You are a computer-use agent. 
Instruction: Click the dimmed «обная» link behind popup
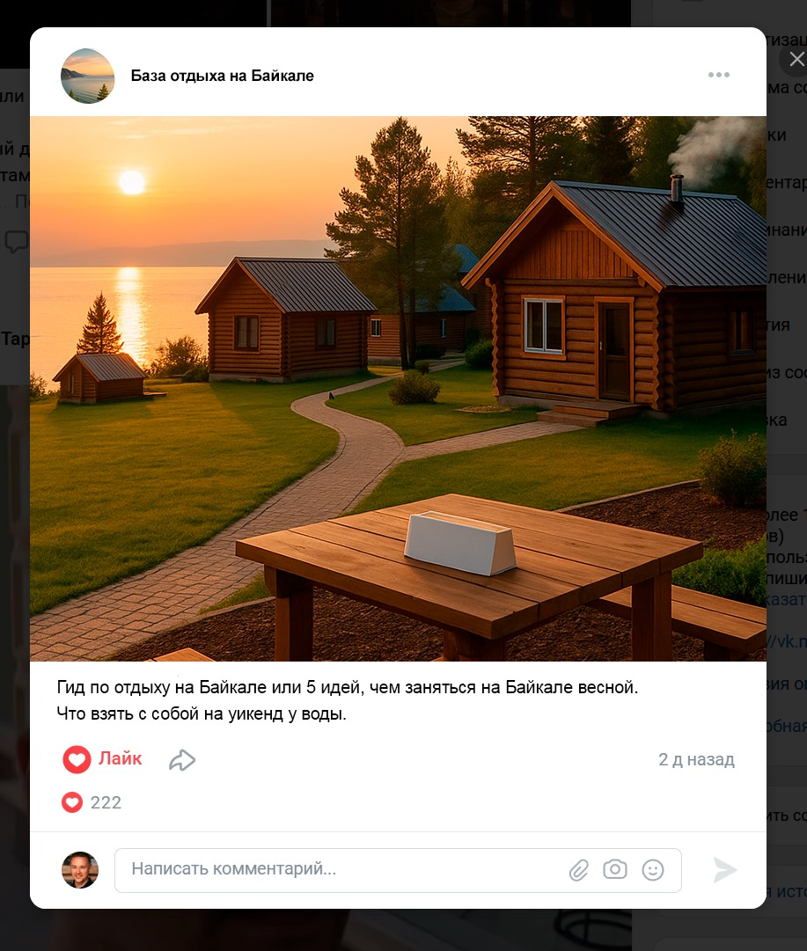click(787, 726)
